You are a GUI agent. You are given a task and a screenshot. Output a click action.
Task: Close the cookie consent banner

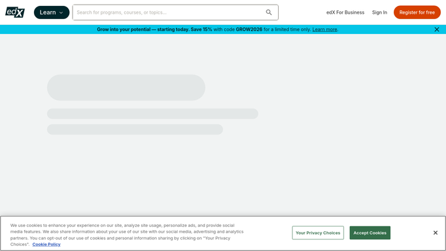click(435, 233)
